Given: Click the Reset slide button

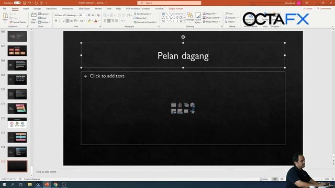Looking at the screenshot, I should click(42, 18).
